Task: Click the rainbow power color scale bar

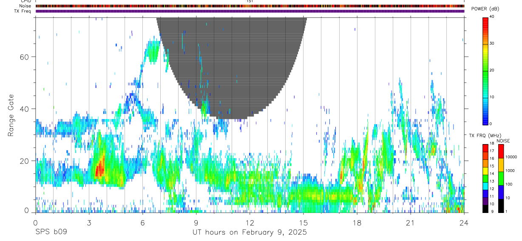Action: 485,71
